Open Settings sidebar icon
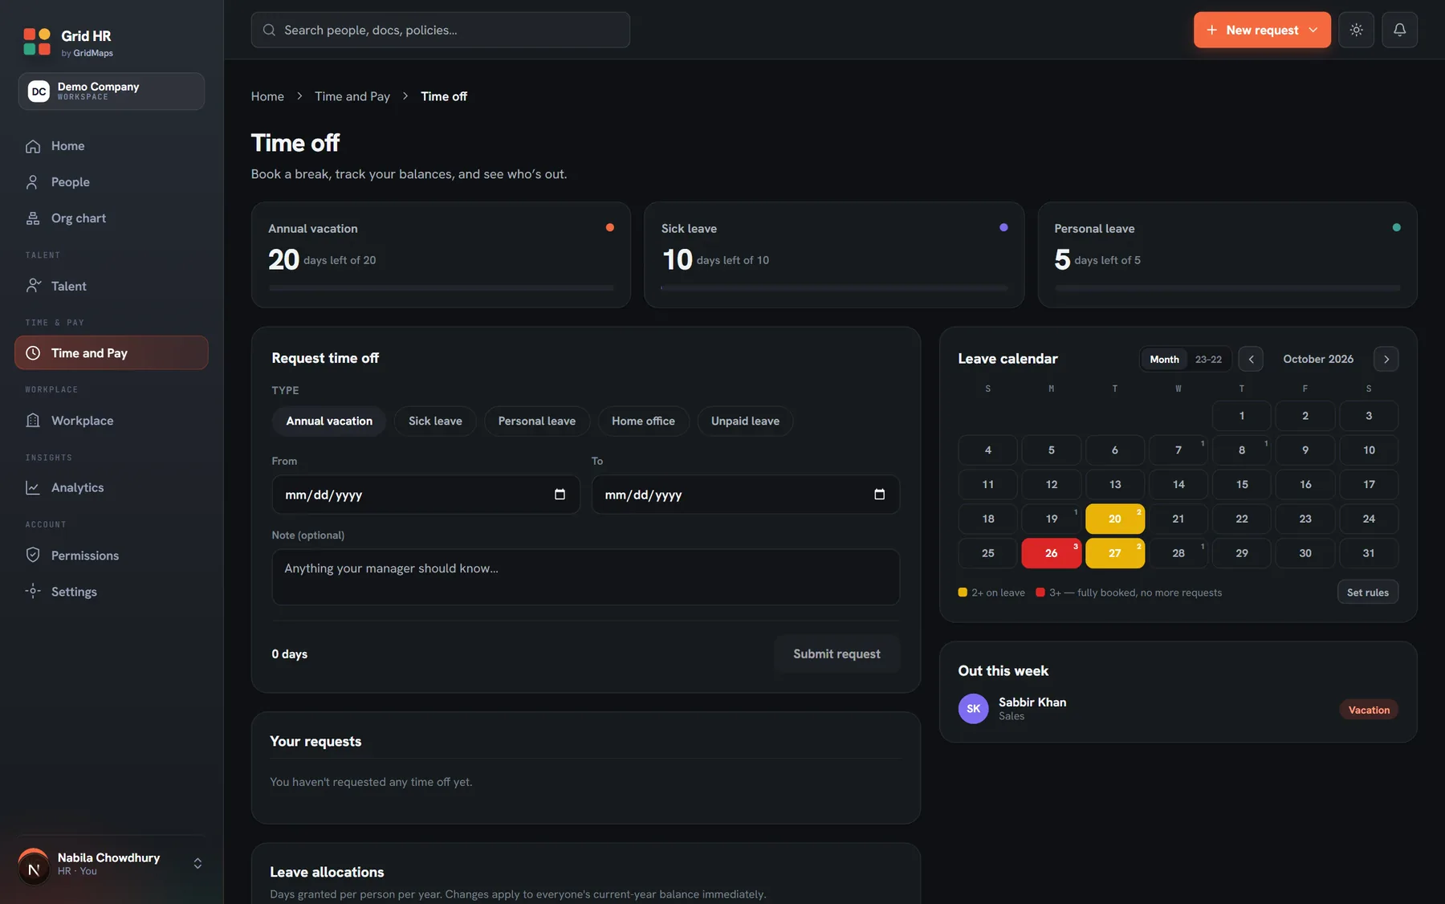 (x=33, y=591)
